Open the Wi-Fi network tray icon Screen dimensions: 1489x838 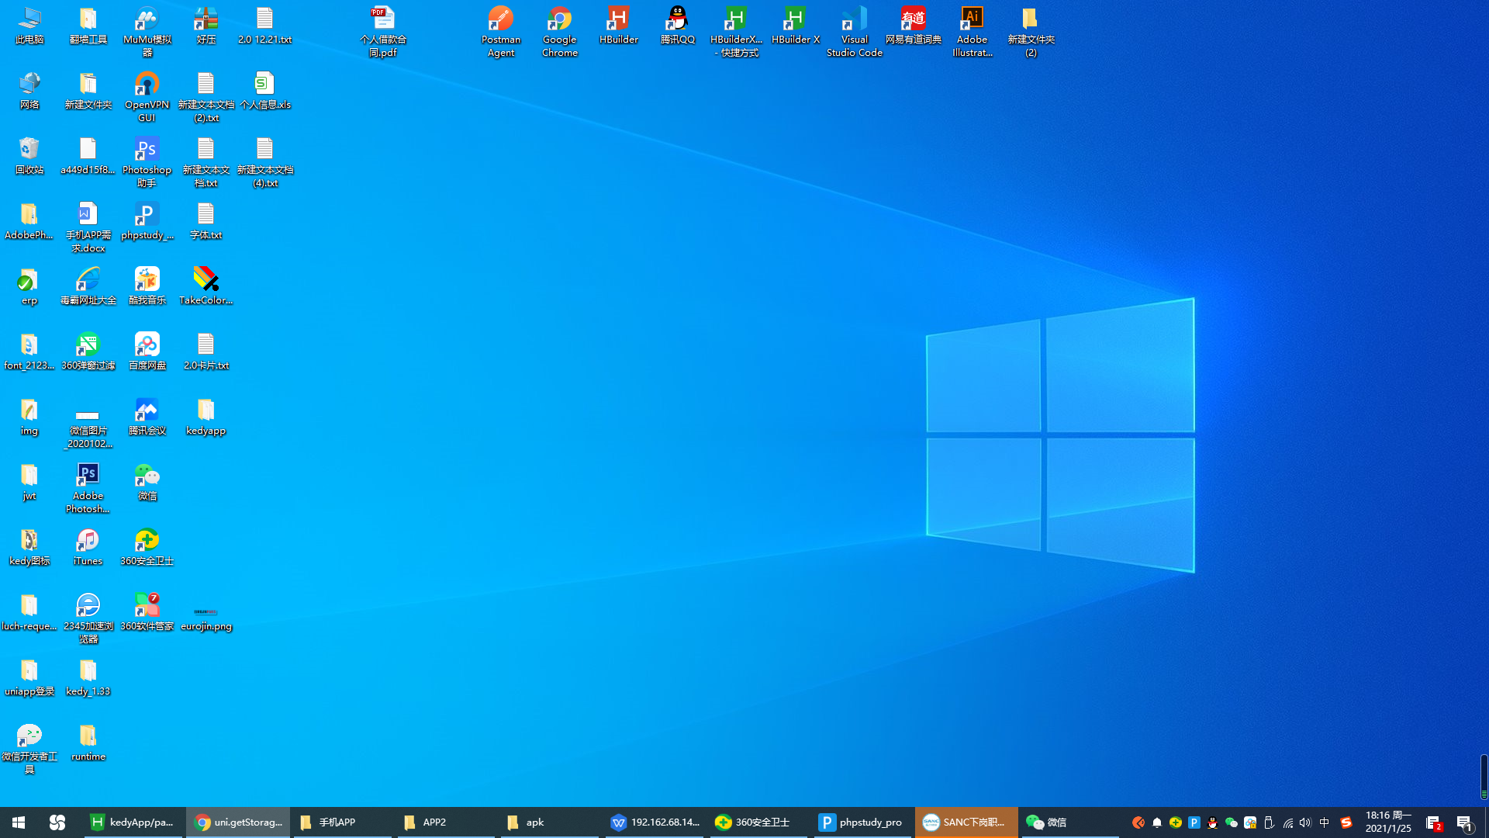click(x=1287, y=822)
